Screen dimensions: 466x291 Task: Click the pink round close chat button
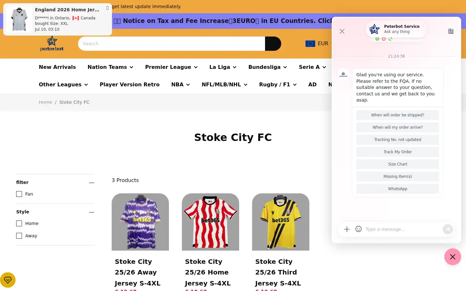pos(453,257)
